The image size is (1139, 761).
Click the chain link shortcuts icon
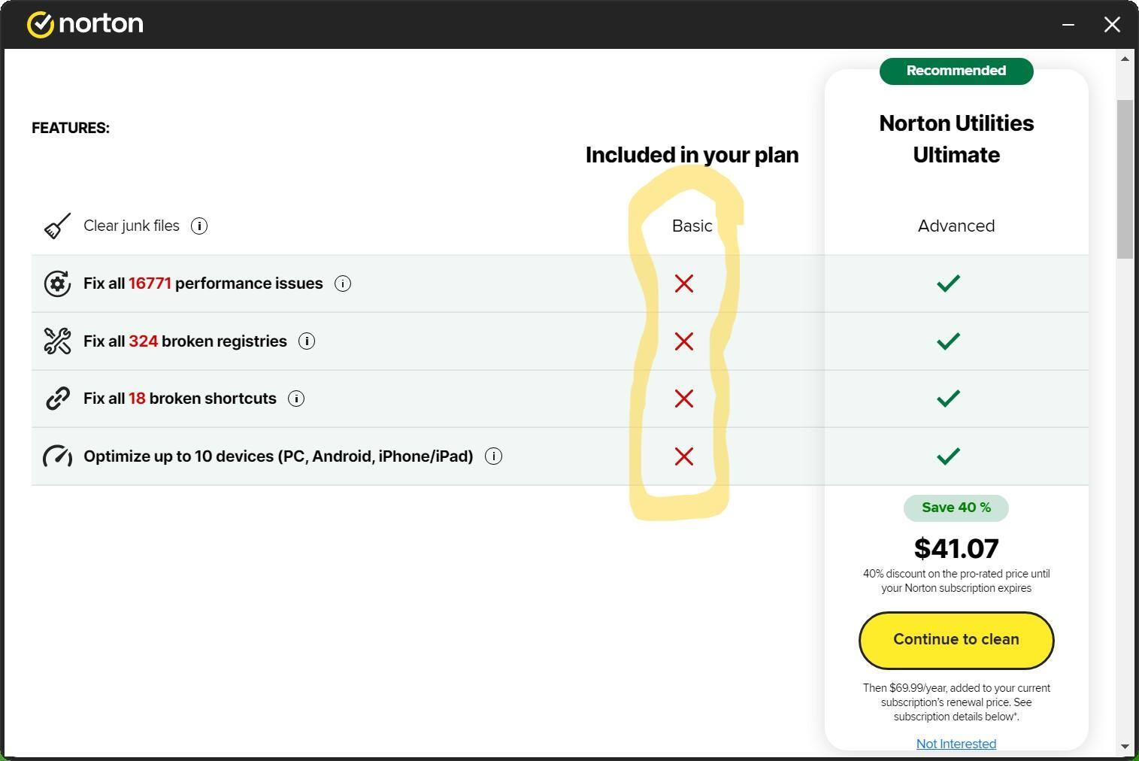(57, 399)
